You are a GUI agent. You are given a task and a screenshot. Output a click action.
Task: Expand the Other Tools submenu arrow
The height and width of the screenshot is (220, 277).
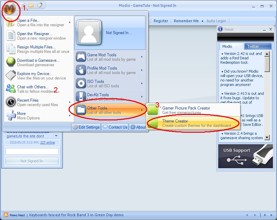(142, 110)
